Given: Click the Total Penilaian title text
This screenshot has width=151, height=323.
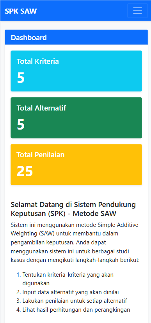Looking at the screenshot, I should tap(41, 155).
